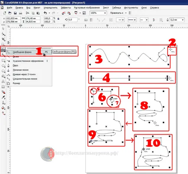
Task: Choose Соединительная линия in the flyout
Action: 29,79
